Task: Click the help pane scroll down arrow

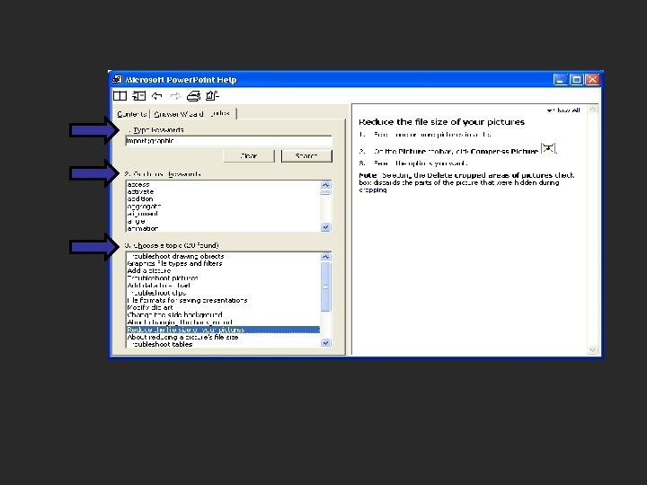Action: click(592, 349)
